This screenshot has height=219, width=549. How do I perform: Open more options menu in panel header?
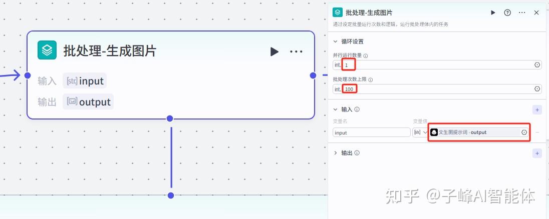pyautogui.click(x=522, y=12)
